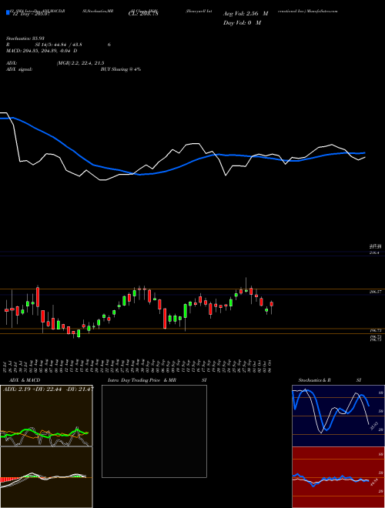The height and width of the screenshot is (508, 385).
Task: Select the Day Vol 0 M text
Action: [242, 22]
